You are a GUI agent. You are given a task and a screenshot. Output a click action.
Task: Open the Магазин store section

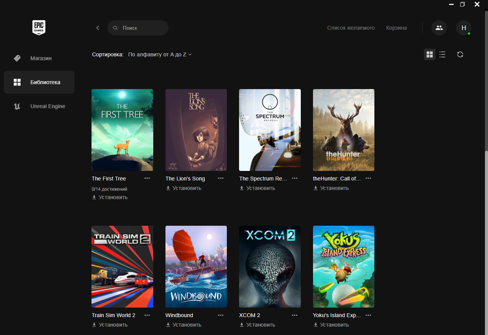pos(39,58)
